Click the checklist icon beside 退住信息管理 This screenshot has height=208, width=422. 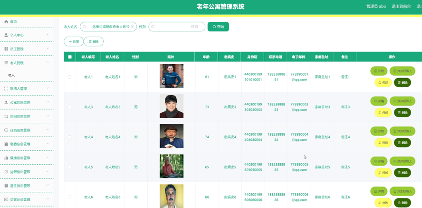click(6, 186)
